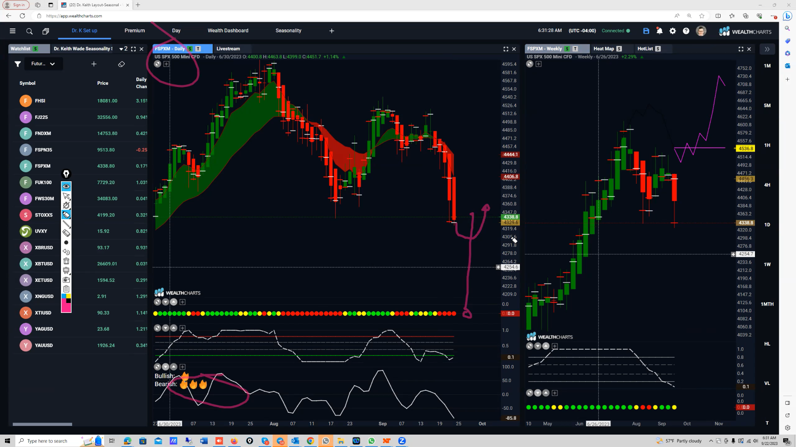Viewport: 796px width, 447px height.
Task: Select the Livestream chart tab
Action: (x=228, y=49)
